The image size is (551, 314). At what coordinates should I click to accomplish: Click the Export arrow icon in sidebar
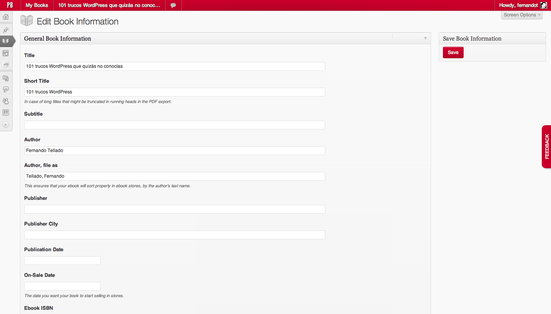[x=6, y=64]
